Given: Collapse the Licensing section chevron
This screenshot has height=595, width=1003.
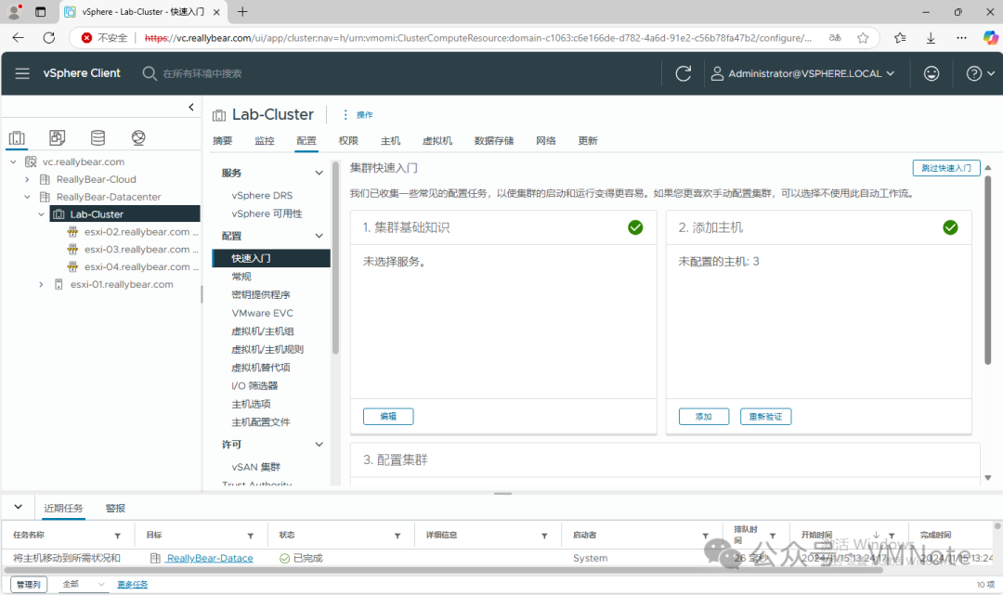Looking at the screenshot, I should (319, 445).
